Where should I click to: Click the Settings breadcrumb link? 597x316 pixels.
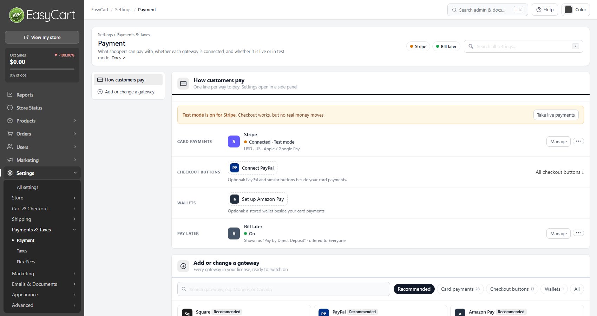(123, 10)
